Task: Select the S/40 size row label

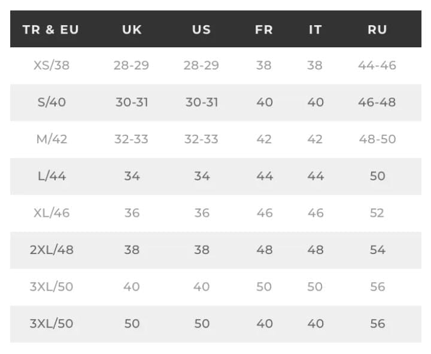Action: [51, 102]
